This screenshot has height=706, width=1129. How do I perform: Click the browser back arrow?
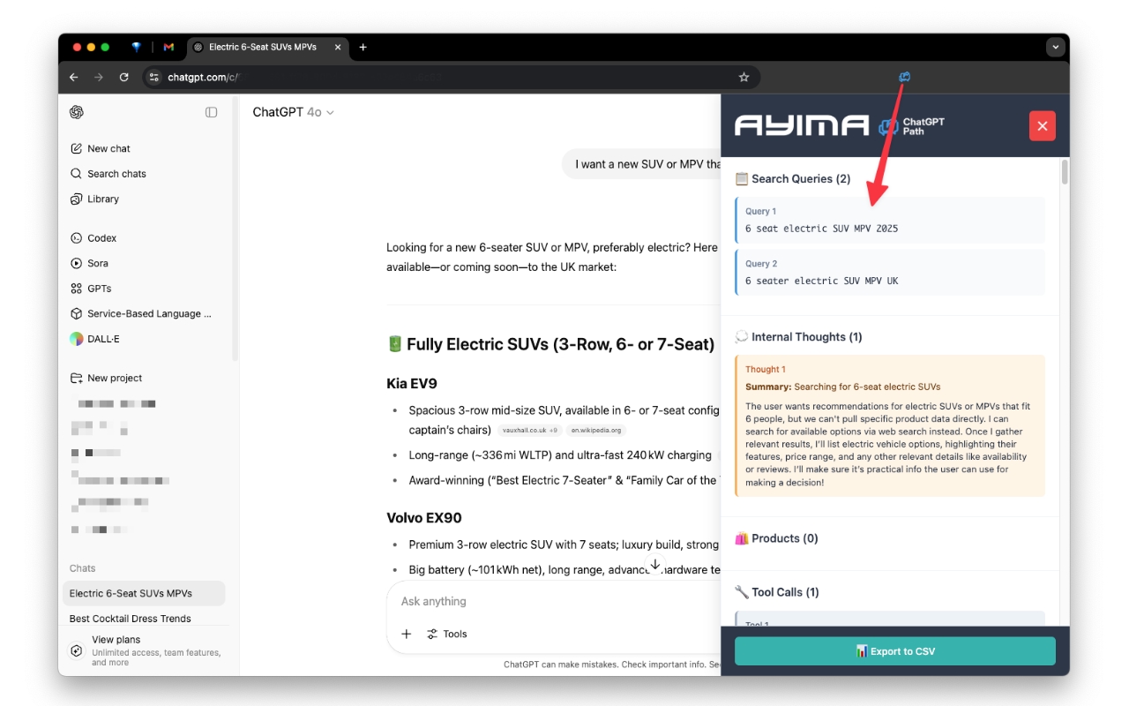(74, 78)
